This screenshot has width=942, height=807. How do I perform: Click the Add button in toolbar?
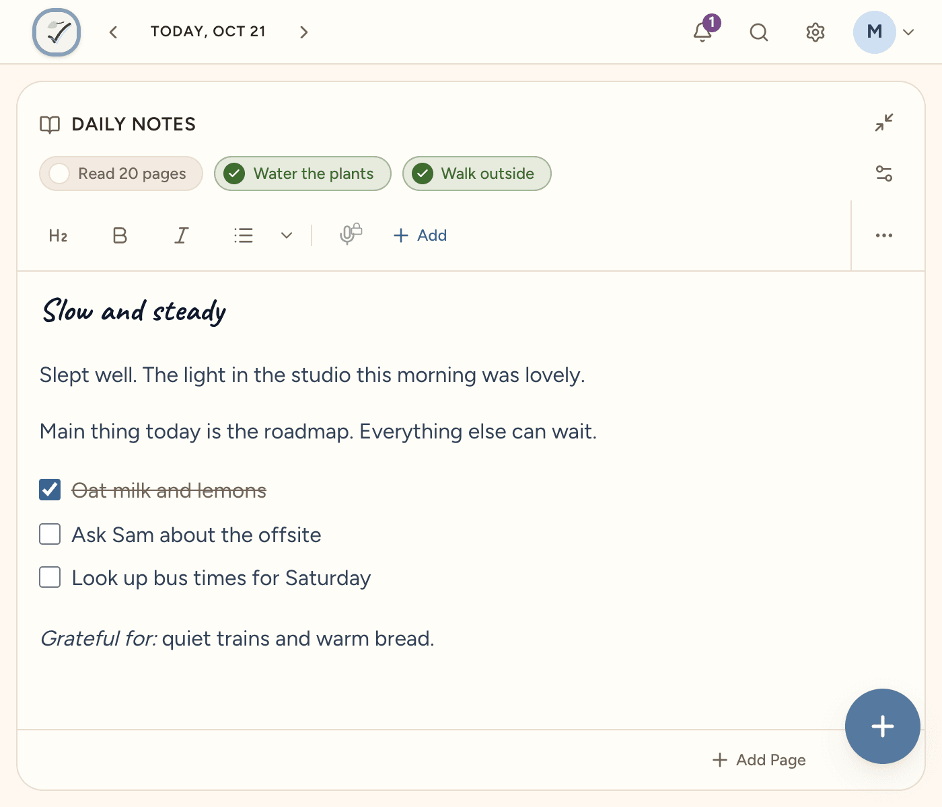420,235
